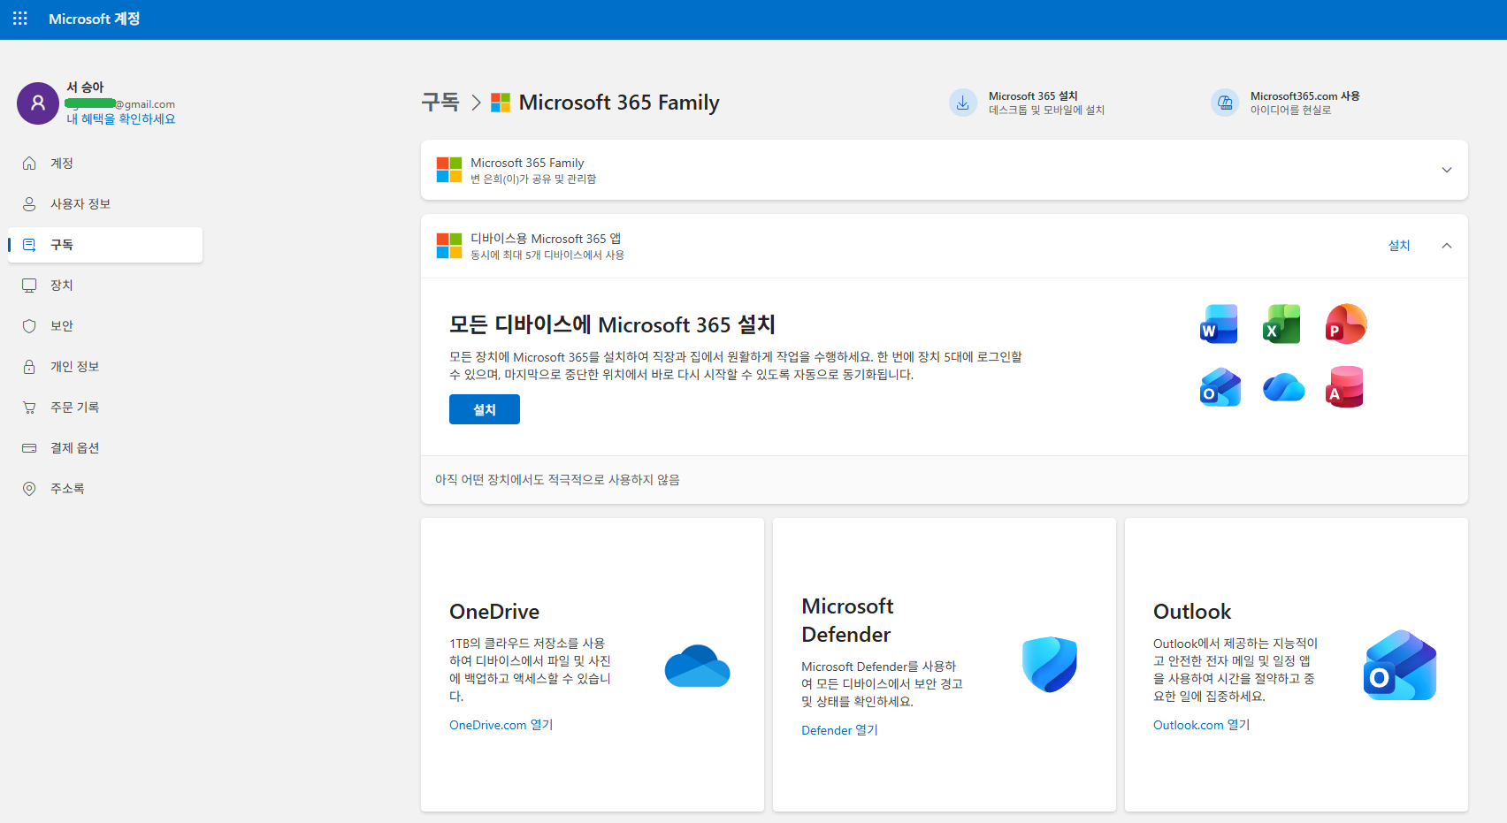1507x823 pixels.
Task: Navigate to 보안 in the sidebar
Action: 105,326
